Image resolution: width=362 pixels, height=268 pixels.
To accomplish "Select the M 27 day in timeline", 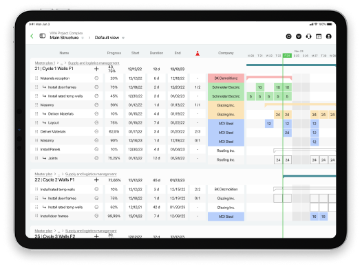I will tap(315, 56).
